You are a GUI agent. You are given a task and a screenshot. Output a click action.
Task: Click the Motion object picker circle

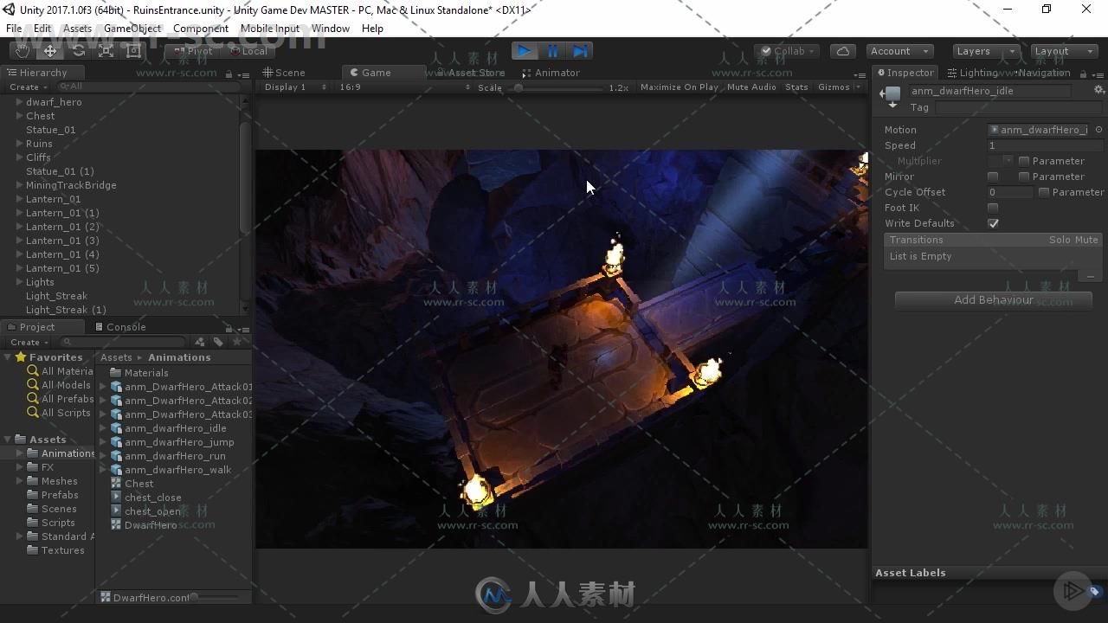(1098, 130)
